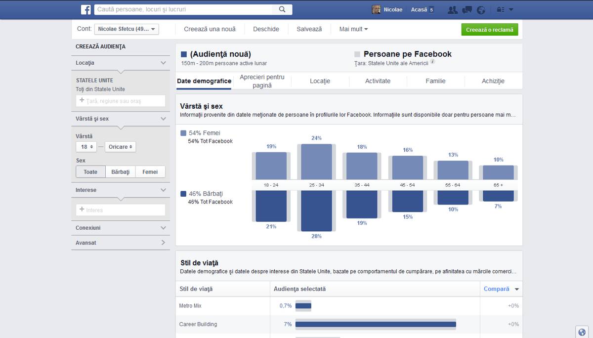The height and width of the screenshot is (338, 593).
Task: Switch to Achiziție tab
Action: coord(493,81)
